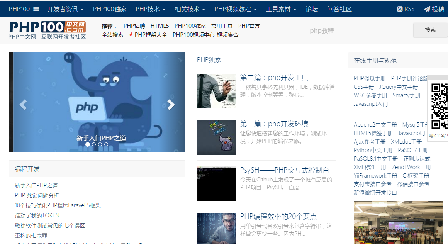Click the group photo in the sidebar
The width and height of the screenshot is (448, 244).
tap(398, 222)
